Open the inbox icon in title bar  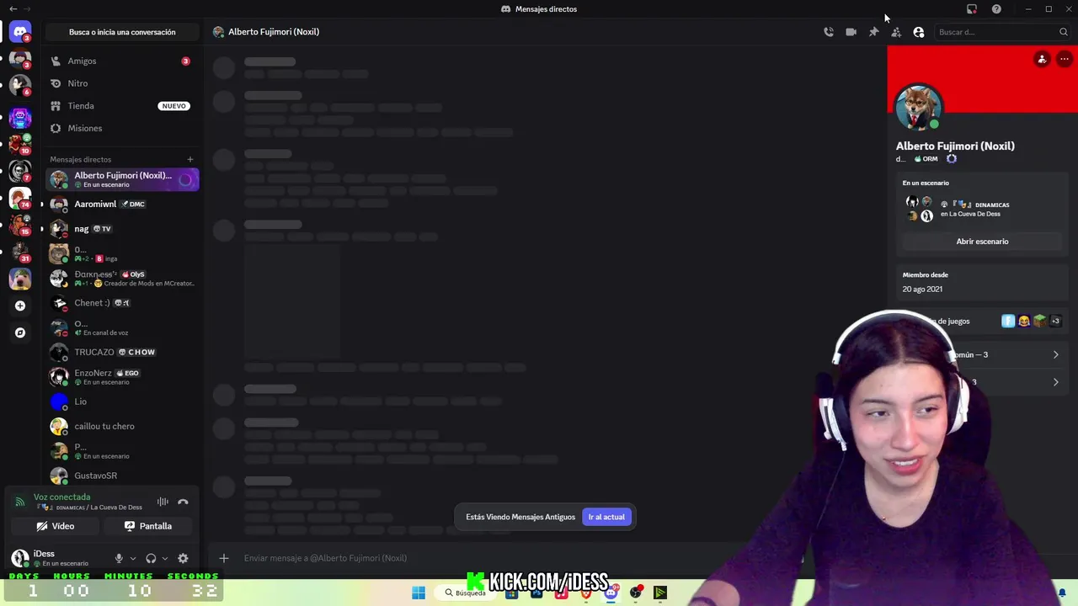[x=971, y=8]
